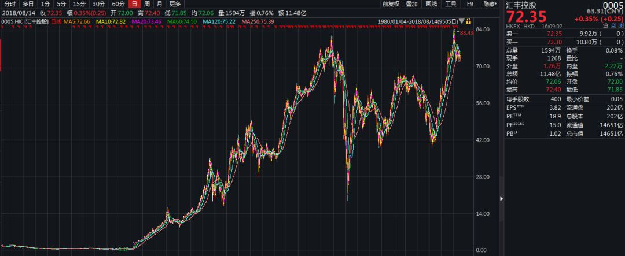Click the 83.43 high price marker
This screenshot has height=256, width=625.
tap(467, 33)
